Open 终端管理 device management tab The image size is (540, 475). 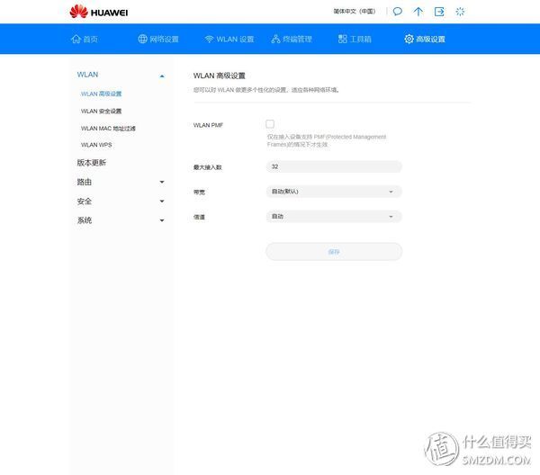(292, 39)
